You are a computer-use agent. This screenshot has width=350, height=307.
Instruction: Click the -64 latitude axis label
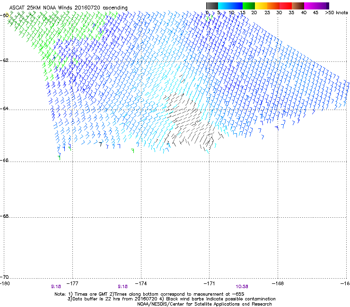[x=4, y=109]
